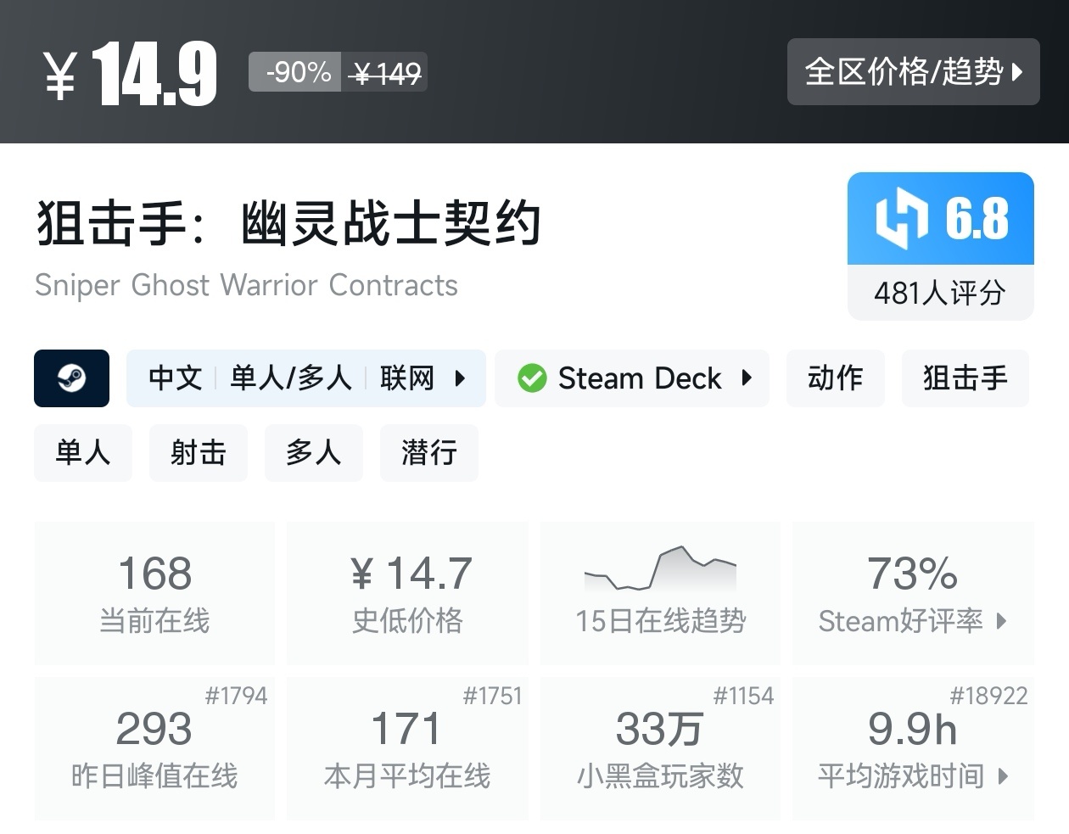Expand 平均游戏时间 9.9h details
Image resolution: width=1069 pixels, height=834 pixels.
(x=913, y=748)
